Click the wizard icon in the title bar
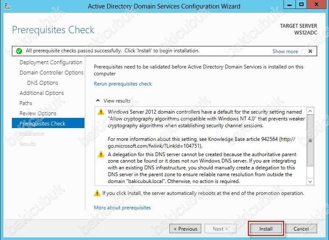The image size is (329, 240). (8, 6)
